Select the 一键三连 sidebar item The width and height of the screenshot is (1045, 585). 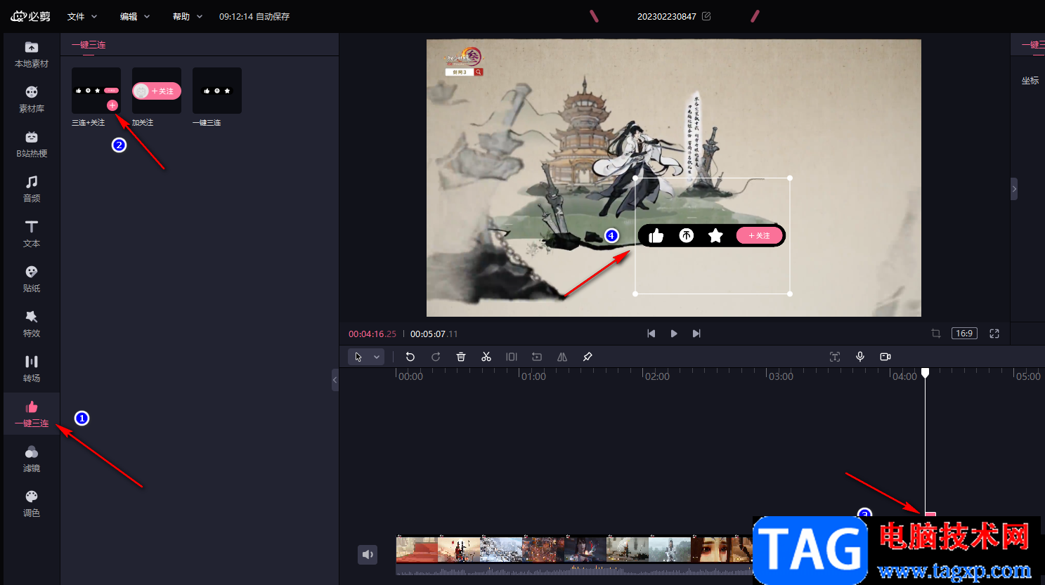pyautogui.click(x=32, y=414)
